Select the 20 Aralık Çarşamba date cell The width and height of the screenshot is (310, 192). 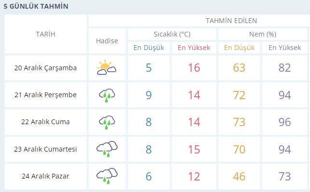tap(45, 68)
